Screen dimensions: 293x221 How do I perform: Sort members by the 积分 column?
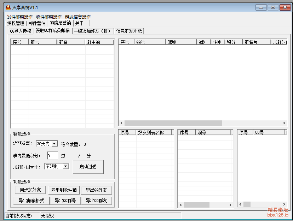tap(234, 42)
